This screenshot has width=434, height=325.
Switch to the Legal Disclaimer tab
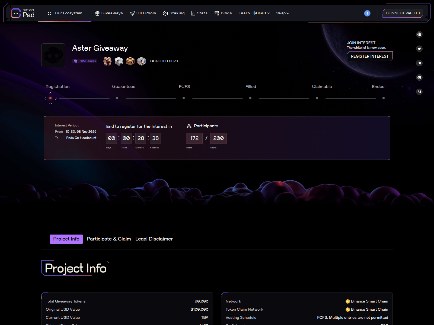(154, 239)
